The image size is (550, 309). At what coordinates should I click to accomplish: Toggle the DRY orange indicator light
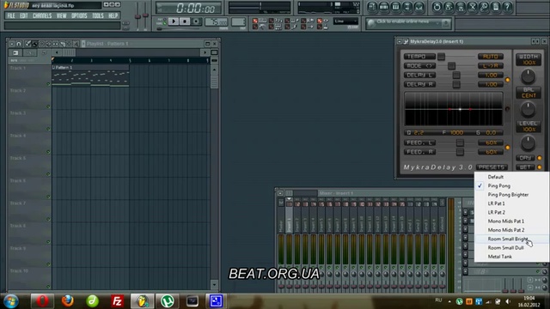click(540, 158)
